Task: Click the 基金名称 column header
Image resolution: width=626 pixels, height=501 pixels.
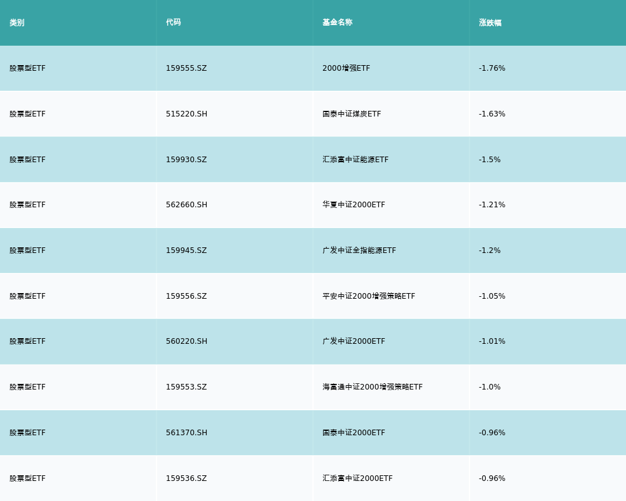Action: (x=337, y=23)
